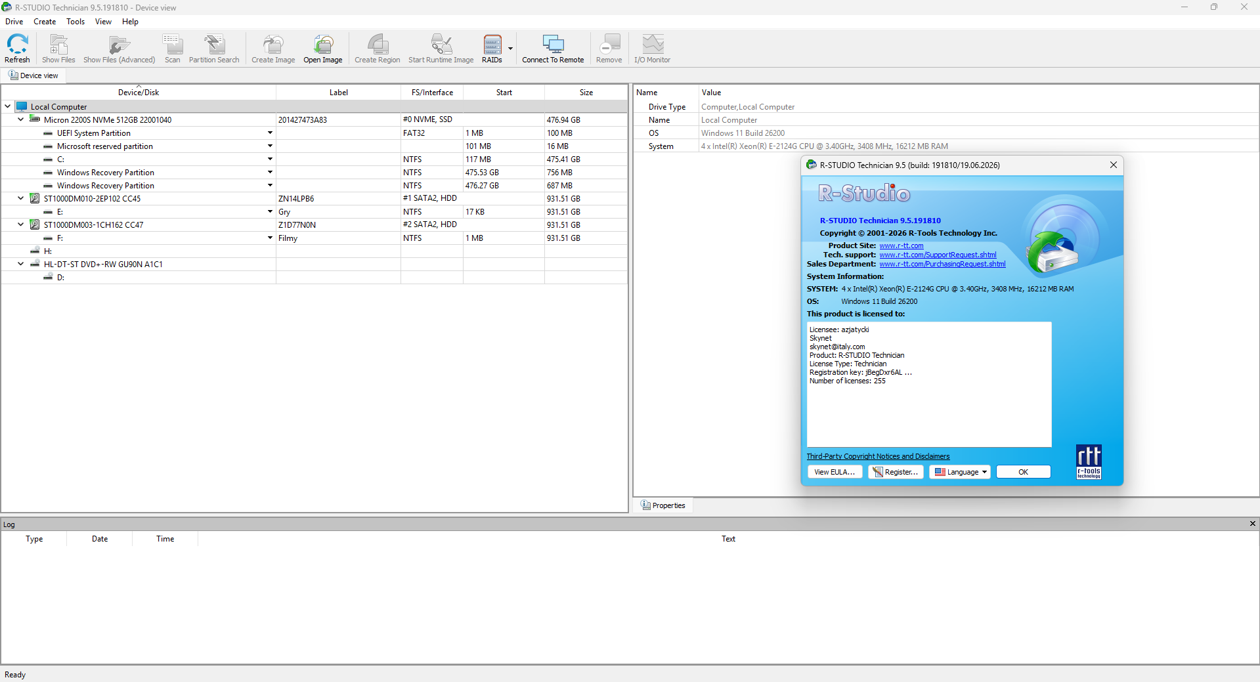Open the PurchasingRequest.shtml sales link
The height and width of the screenshot is (682, 1260).
(942, 264)
